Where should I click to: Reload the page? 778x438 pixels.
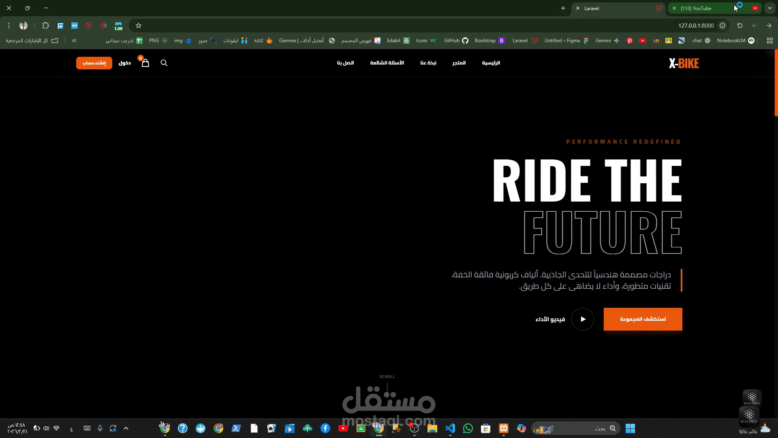[740, 26]
